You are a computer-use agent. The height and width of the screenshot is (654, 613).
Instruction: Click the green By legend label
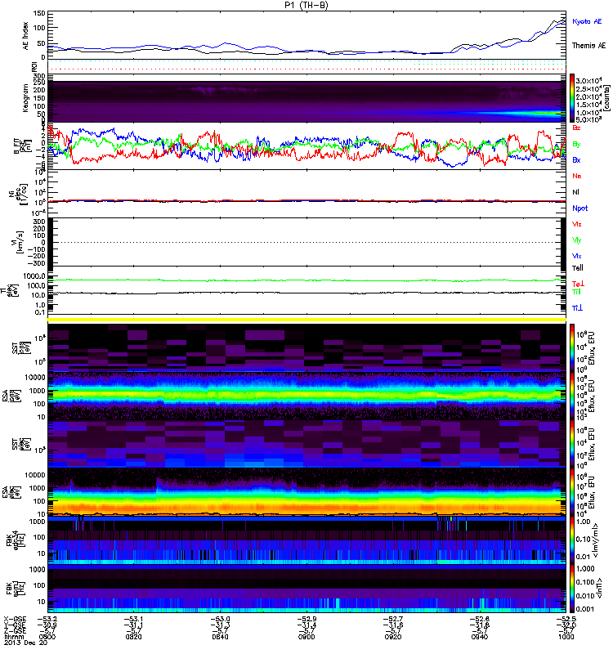pos(576,145)
